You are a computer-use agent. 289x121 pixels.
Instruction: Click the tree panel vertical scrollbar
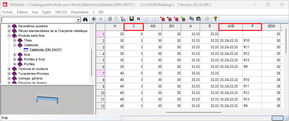coord(92,63)
